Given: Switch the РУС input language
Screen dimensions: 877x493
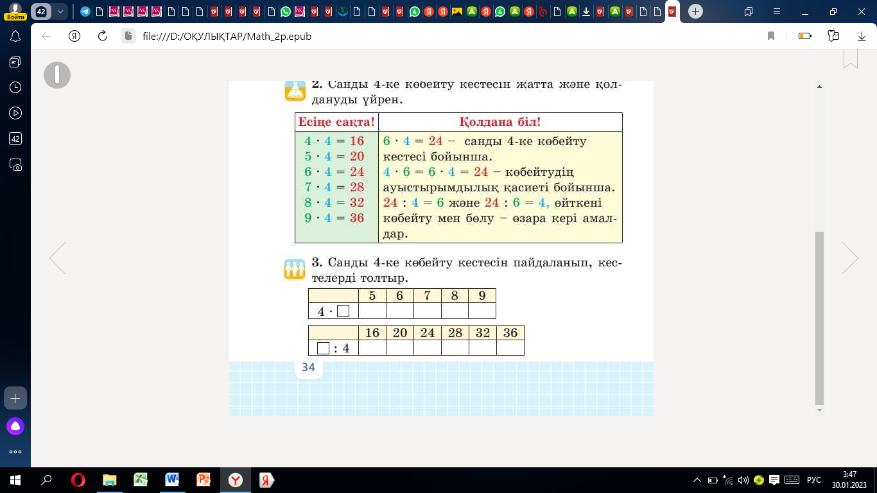Looking at the screenshot, I should 813,480.
